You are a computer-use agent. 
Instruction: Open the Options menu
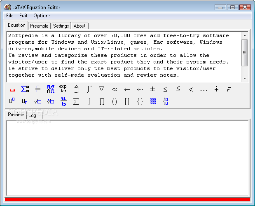click(42, 16)
